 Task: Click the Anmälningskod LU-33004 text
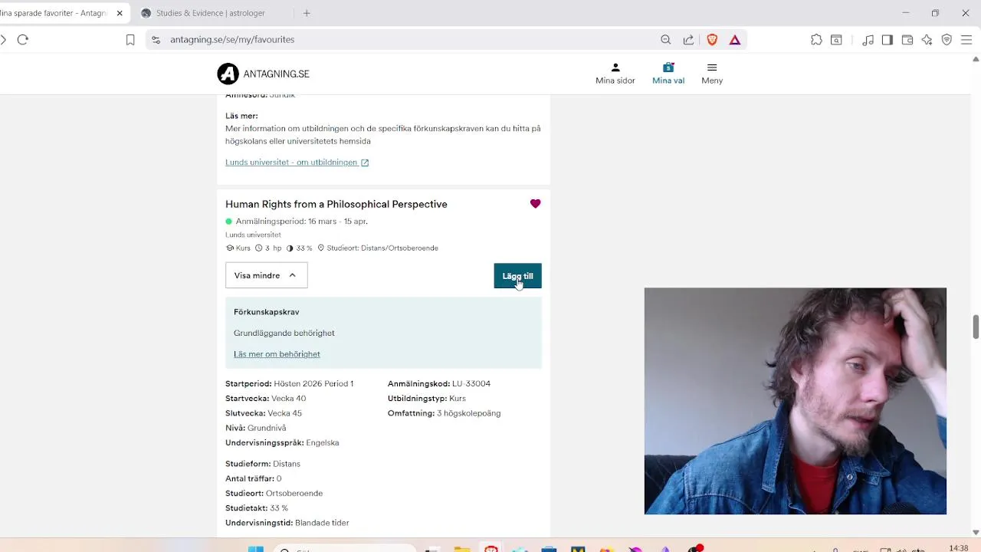[439, 383]
